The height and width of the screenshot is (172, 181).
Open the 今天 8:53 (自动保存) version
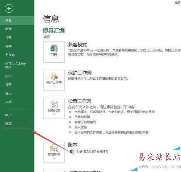(92, 151)
